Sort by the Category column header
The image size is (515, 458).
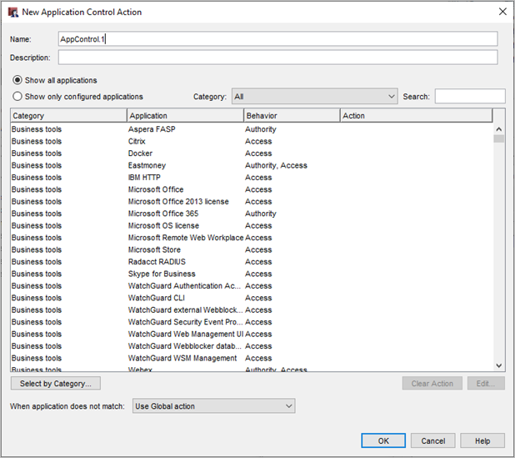(x=68, y=116)
